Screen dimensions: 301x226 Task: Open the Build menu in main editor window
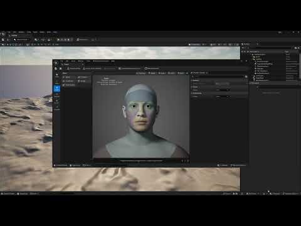(35, 32)
